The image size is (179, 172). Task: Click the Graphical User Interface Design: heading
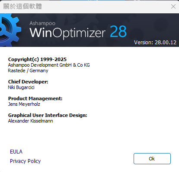click(x=48, y=115)
